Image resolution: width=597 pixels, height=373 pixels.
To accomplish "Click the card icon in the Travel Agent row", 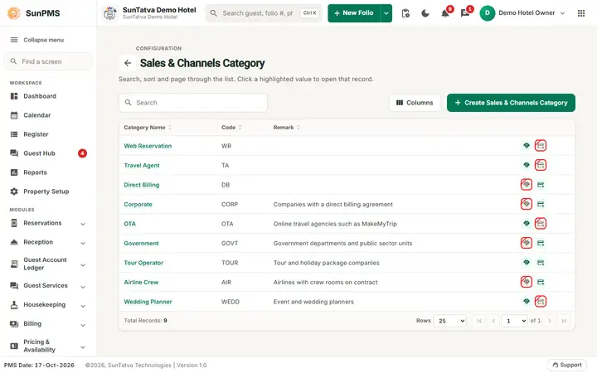I will (x=541, y=165).
